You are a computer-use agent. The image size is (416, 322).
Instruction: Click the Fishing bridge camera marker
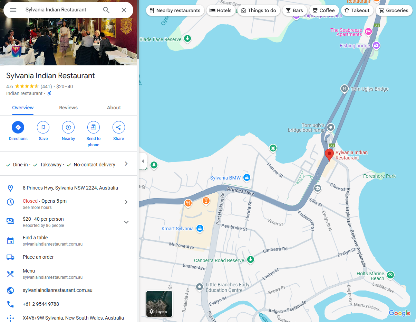point(376,45)
